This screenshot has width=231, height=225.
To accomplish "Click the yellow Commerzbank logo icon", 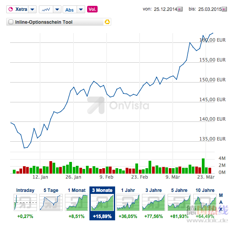I will (107, 22).
